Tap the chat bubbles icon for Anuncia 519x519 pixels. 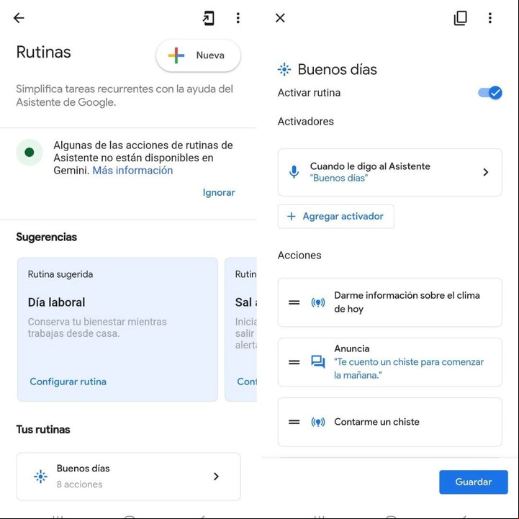click(x=318, y=362)
